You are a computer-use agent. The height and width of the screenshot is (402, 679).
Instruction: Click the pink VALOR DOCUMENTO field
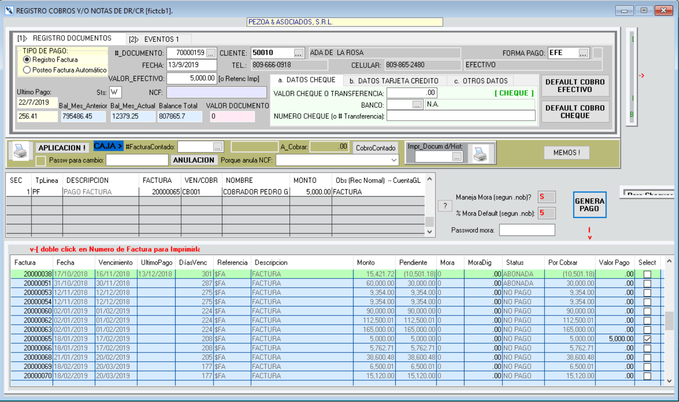[232, 117]
